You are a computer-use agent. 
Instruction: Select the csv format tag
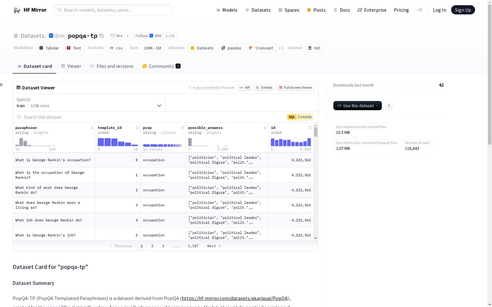pos(116,48)
